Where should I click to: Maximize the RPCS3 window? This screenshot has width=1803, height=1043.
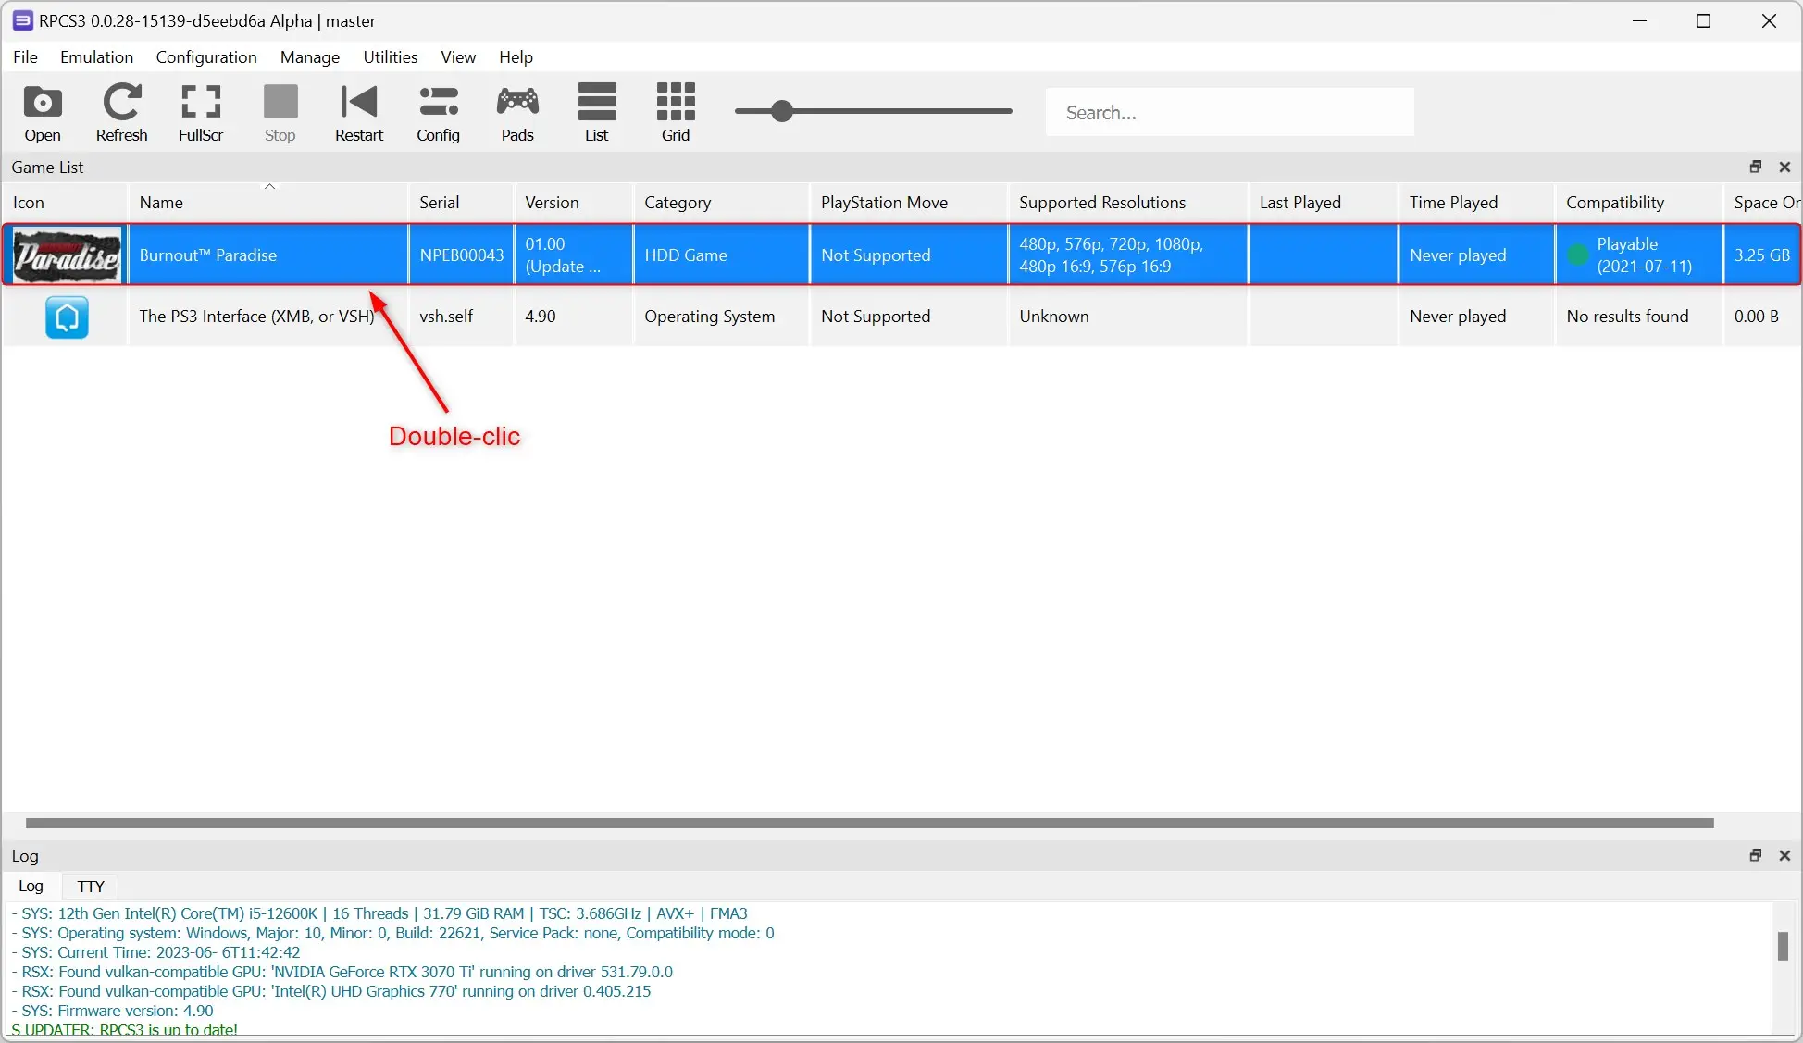coord(1703,20)
